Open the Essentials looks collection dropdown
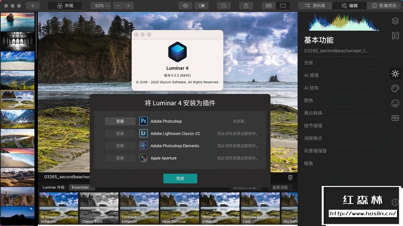 (81, 187)
